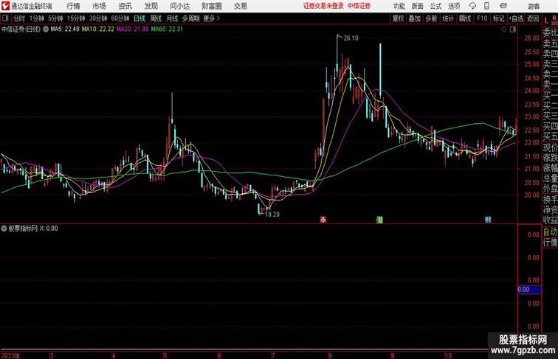Open the 财富圈 menu
Screen dimensions: 558x359
[212, 6]
